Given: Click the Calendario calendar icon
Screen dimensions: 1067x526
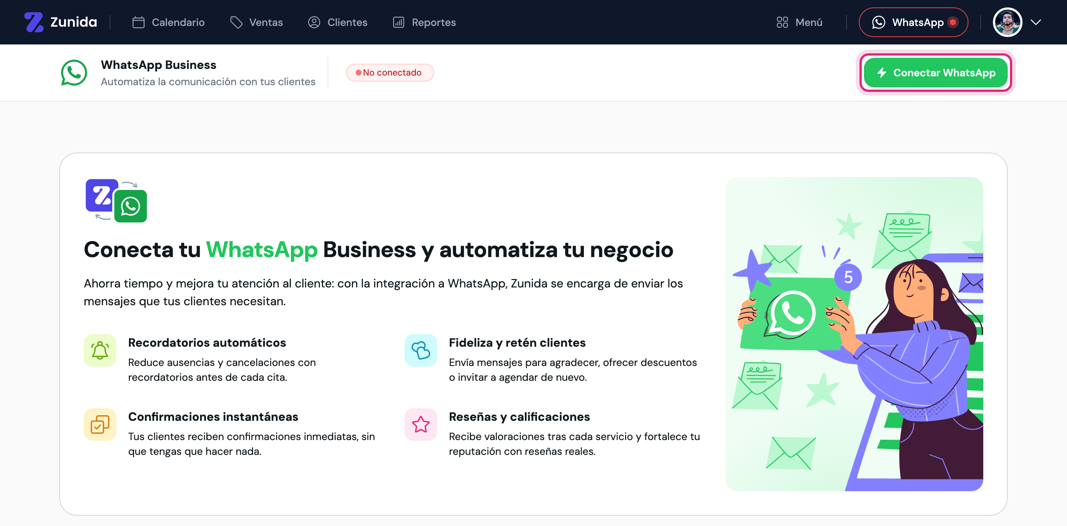Looking at the screenshot, I should (x=138, y=22).
